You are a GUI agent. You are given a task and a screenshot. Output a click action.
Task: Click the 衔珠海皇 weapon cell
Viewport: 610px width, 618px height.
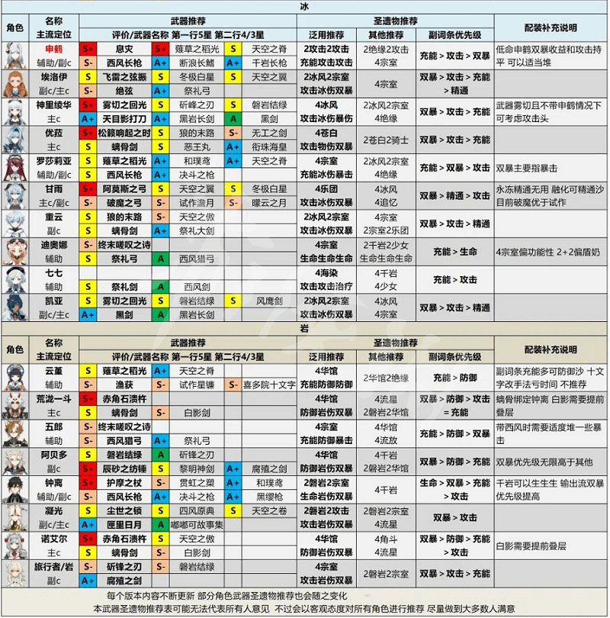coord(269,147)
